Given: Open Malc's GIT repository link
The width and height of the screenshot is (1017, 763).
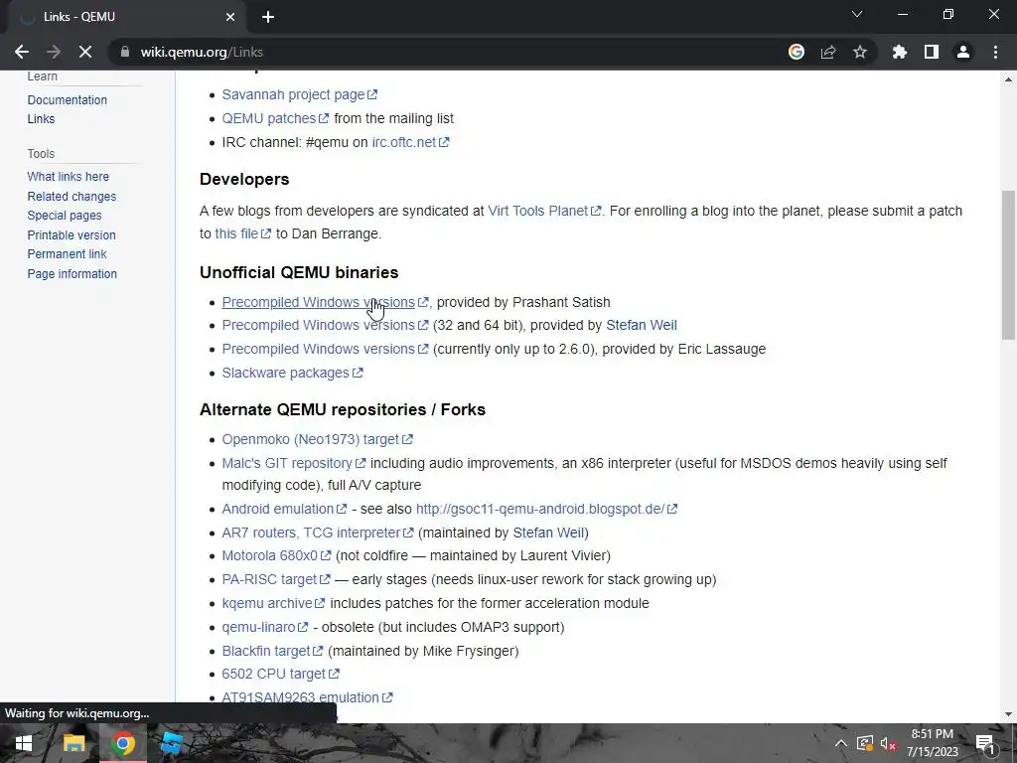Looking at the screenshot, I should [294, 463].
